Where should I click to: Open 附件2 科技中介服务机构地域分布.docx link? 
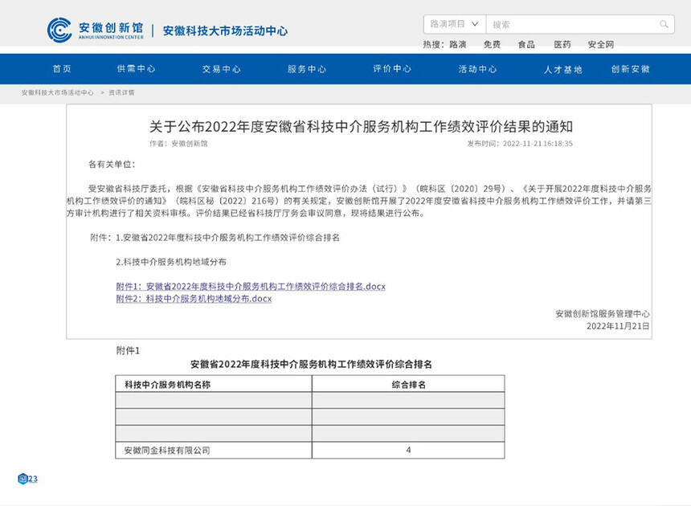(194, 299)
